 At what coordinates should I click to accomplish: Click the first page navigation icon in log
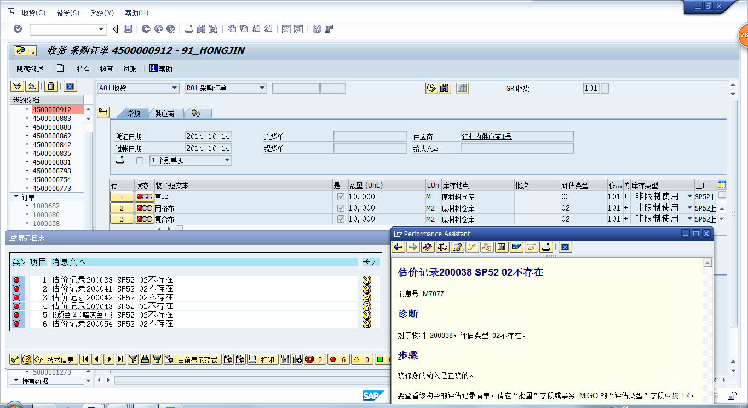(85, 359)
